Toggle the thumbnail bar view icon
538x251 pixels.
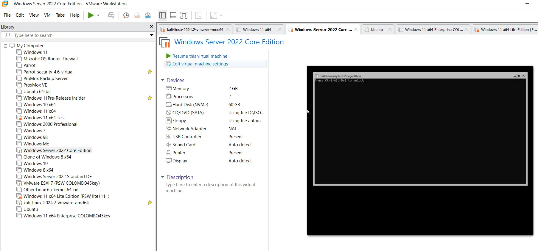[173, 15]
